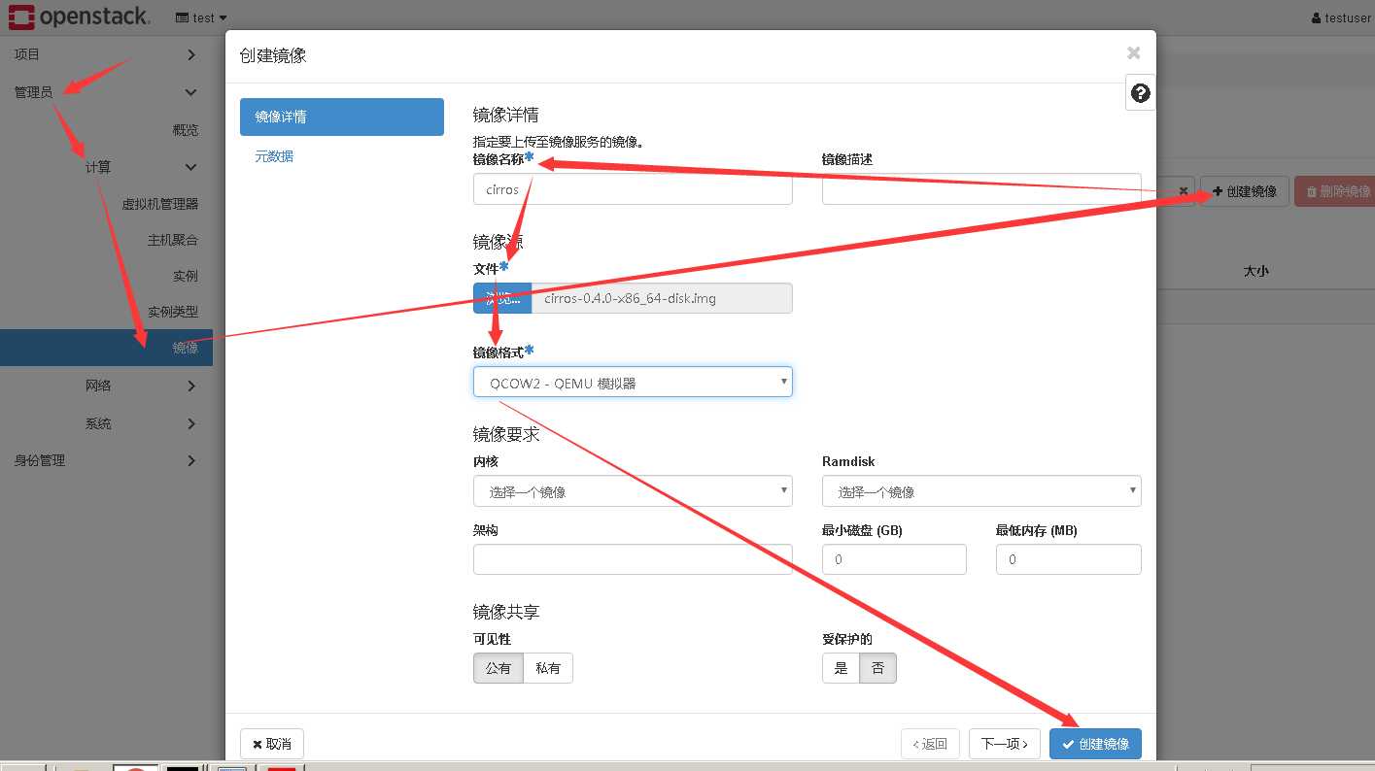Screen dimensions: 1375x771
Task: Switch to the 镜像详情 step tab
Action: tap(342, 117)
